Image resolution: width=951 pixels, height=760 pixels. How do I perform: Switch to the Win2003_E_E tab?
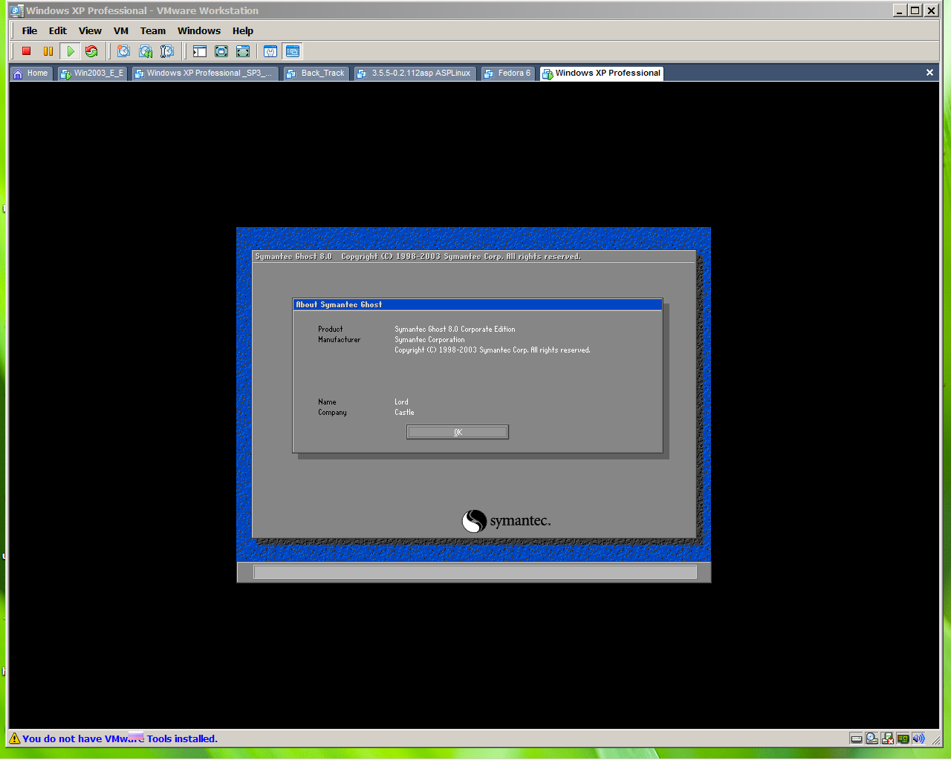[92, 73]
